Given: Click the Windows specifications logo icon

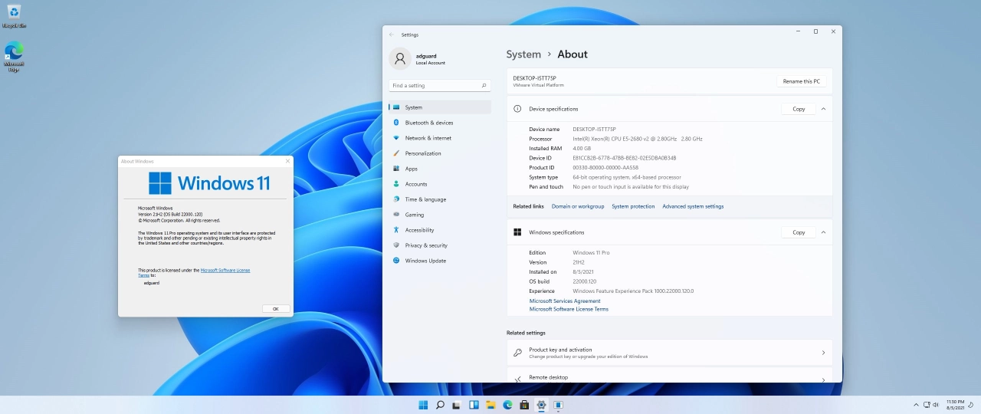Looking at the screenshot, I should click(x=517, y=232).
